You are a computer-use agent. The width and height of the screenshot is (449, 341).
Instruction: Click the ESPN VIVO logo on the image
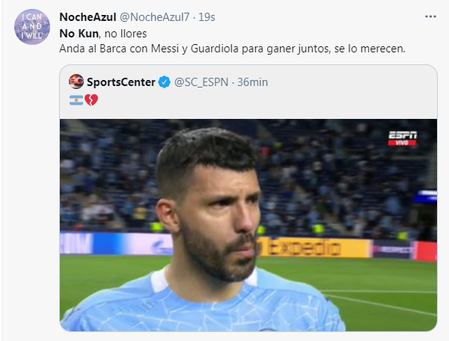coord(403,138)
